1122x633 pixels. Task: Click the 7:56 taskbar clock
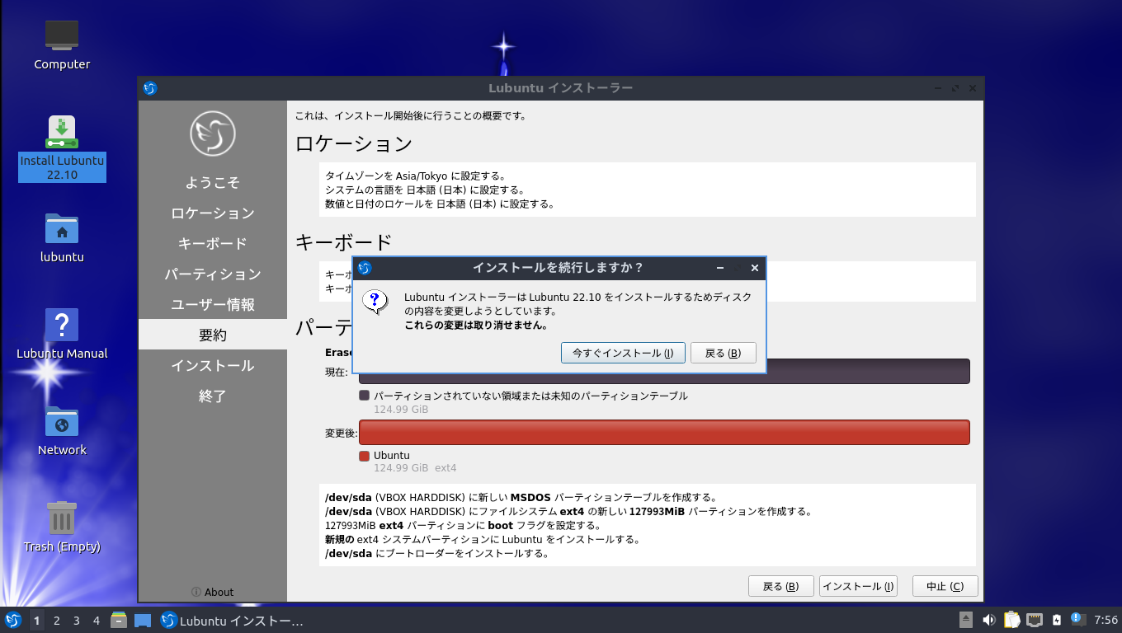click(1105, 620)
